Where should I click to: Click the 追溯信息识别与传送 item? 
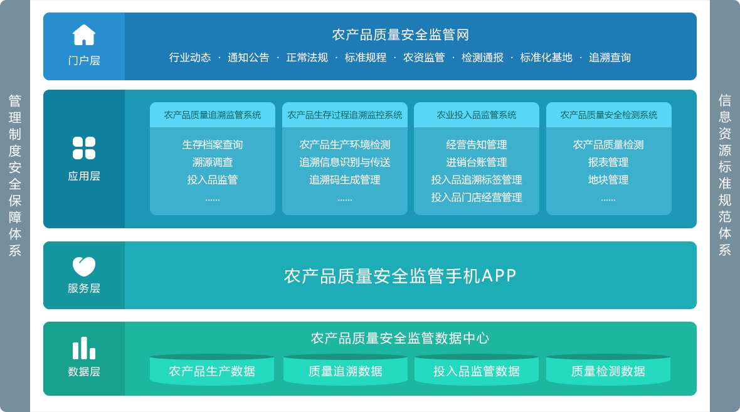point(344,162)
